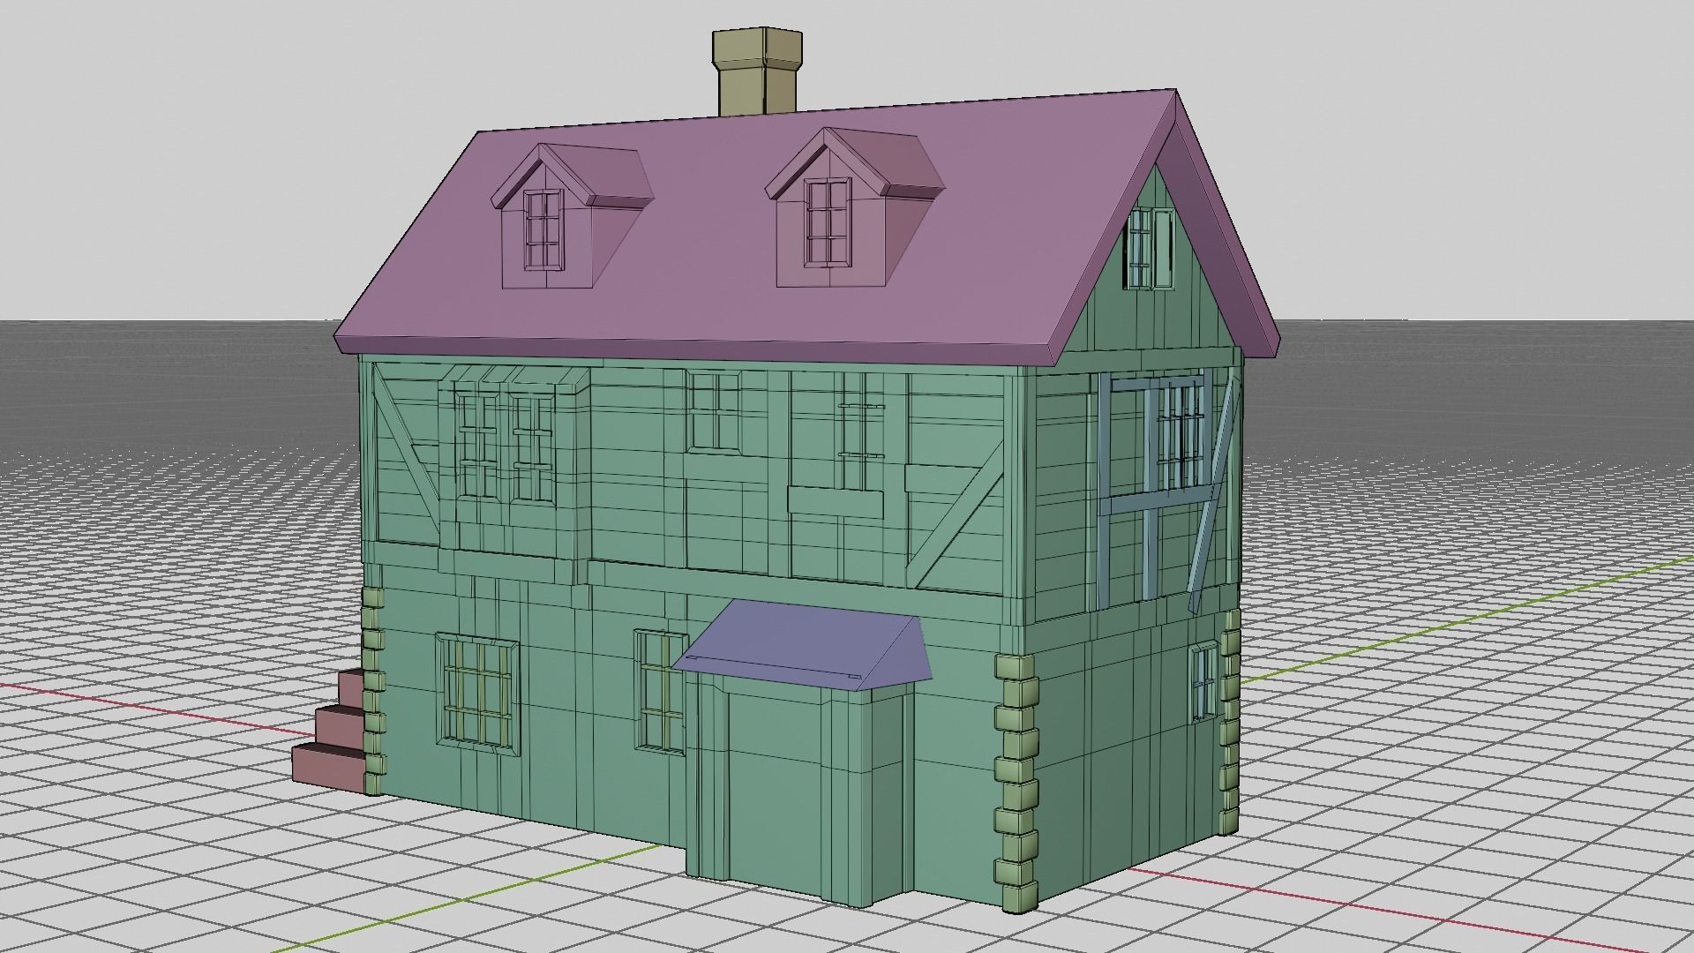Select the gable window under the roof peak
This screenshot has height=953, width=1694.
(1149, 249)
